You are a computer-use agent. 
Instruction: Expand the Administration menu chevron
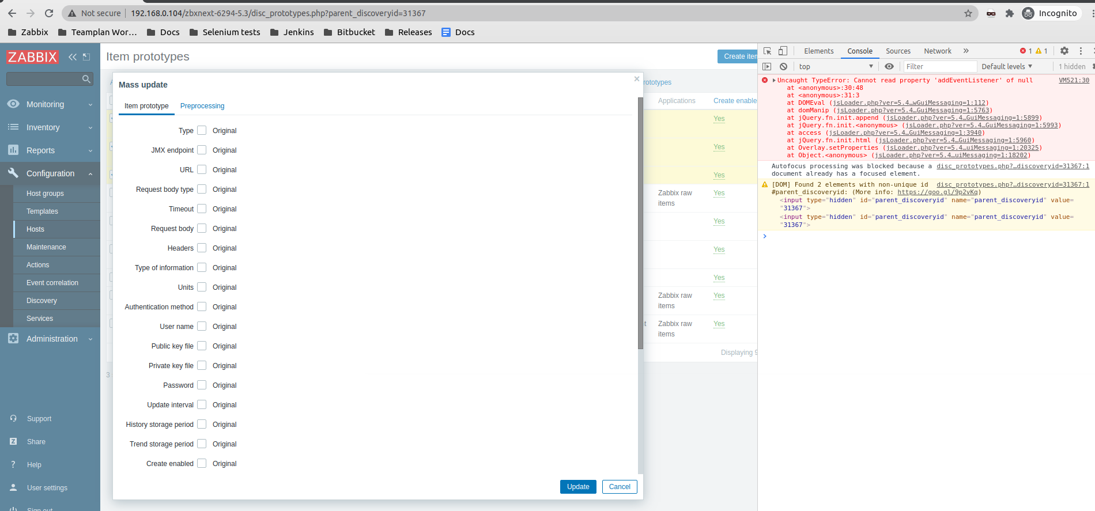(x=90, y=339)
